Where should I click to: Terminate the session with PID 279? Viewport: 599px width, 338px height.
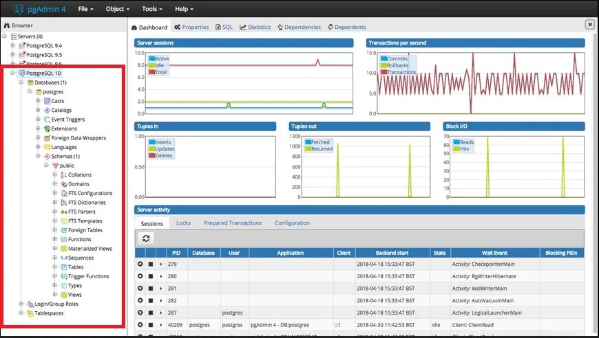(140, 264)
